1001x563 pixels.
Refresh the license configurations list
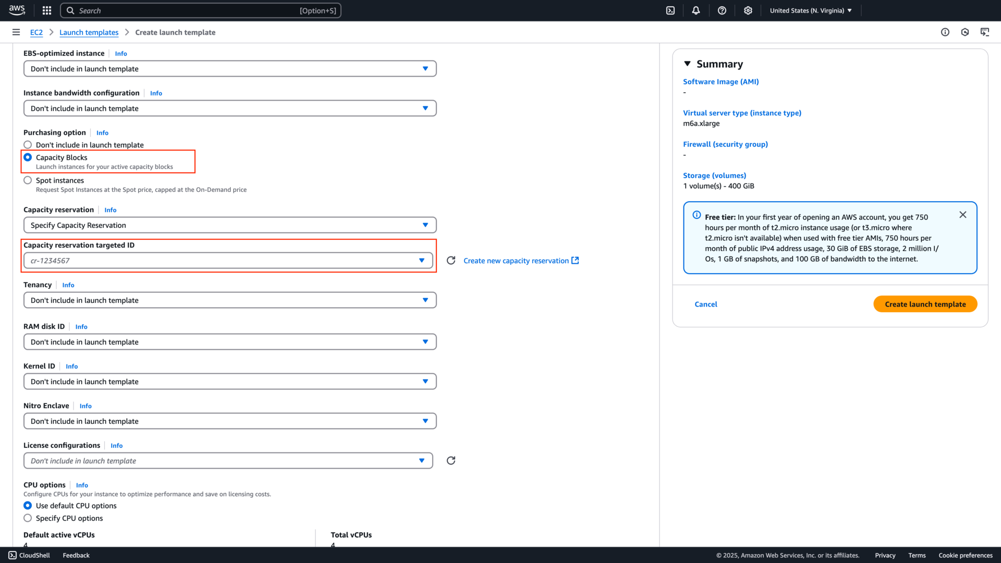click(451, 460)
